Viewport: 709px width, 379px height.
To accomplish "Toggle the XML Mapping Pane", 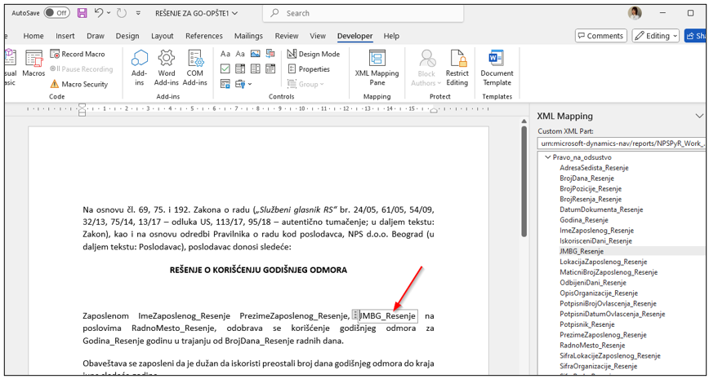I will pos(377,67).
